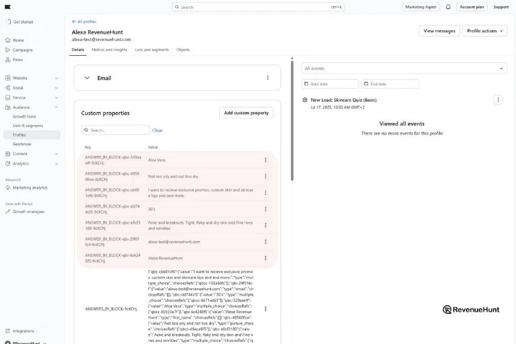This screenshot has width=516, height=344.
Task: Select Profiles in the sidebar
Action: tap(32, 135)
